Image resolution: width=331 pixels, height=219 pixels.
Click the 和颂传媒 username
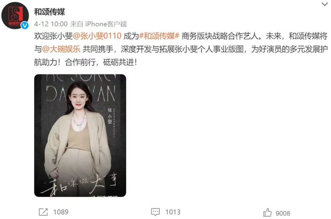coord(50,12)
